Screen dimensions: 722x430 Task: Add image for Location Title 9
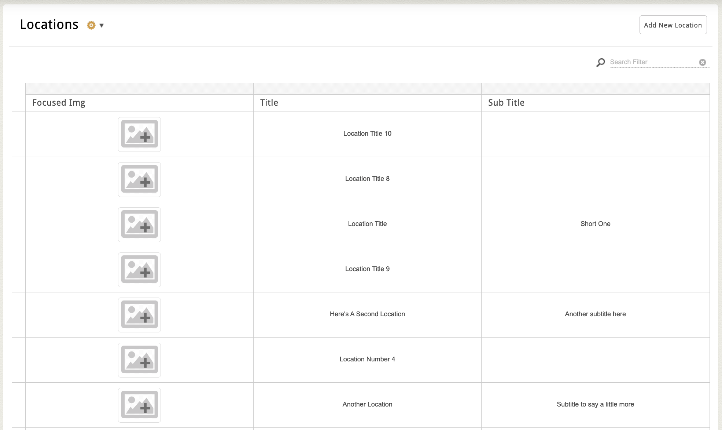pos(139,270)
